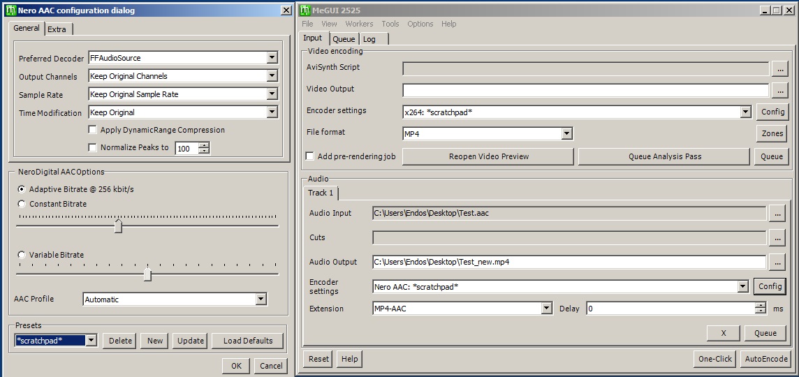The image size is (799, 377).
Task: Click the Reset button
Action: (x=318, y=359)
